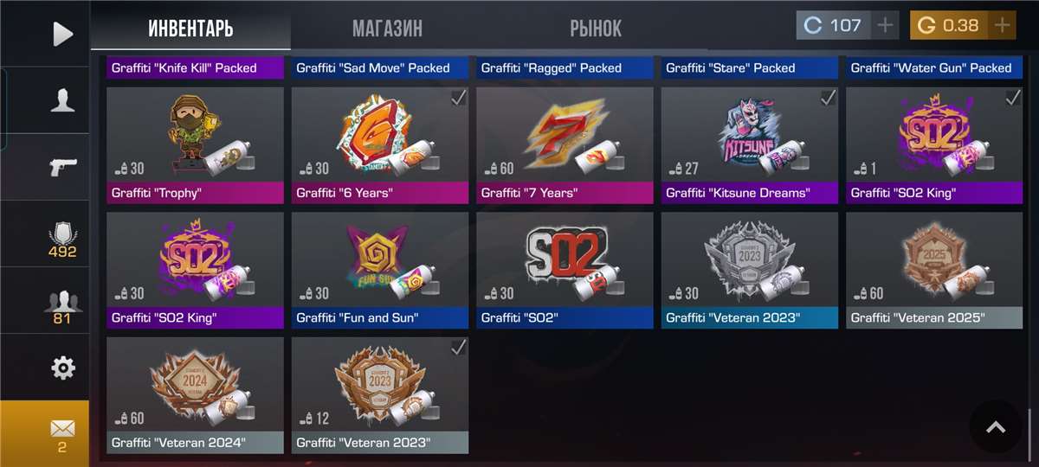1039x467 pixels.
Task: Add silver coins with plus button
Action: (x=885, y=25)
